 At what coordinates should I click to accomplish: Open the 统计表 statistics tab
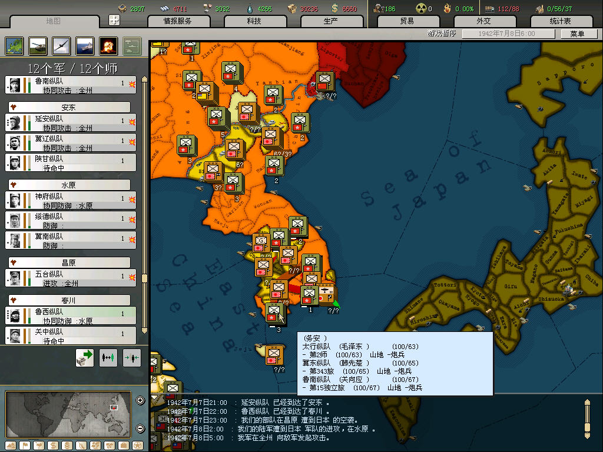tap(561, 21)
